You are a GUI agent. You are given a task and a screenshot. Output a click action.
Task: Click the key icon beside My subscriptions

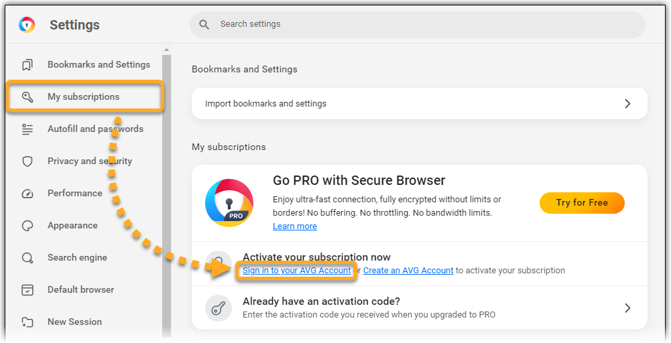pyautogui.click(x=27, y=97)
